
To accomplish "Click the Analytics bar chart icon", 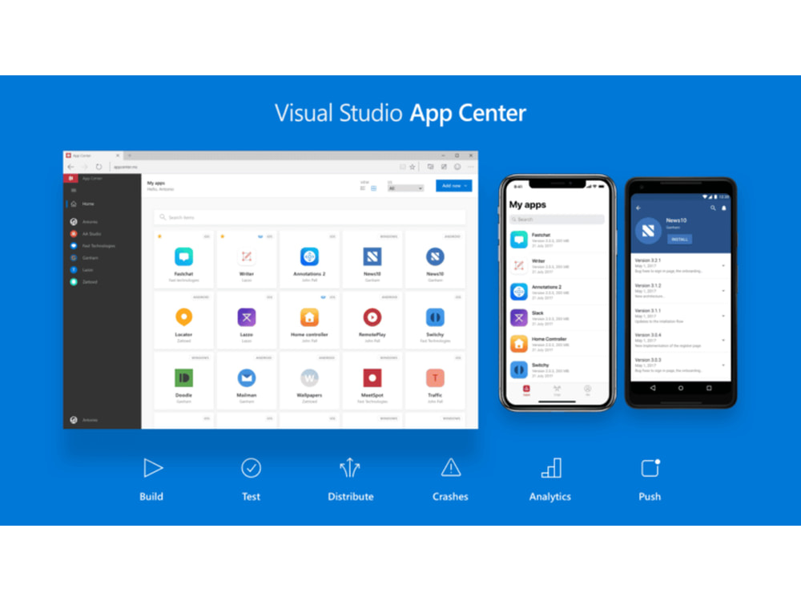I will [552, 468].
